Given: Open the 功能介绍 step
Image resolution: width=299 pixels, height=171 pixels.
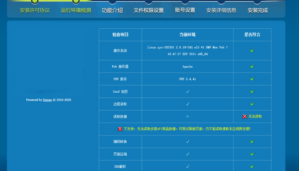Looking at the screenshot, I should [112, 11].
